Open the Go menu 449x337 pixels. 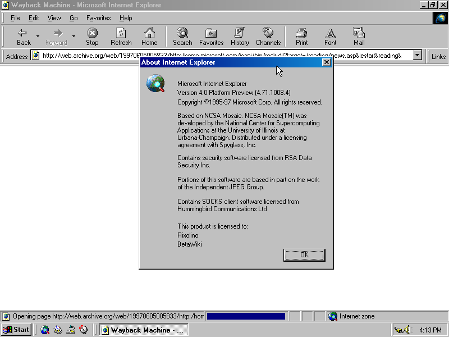tap(74, 18)
